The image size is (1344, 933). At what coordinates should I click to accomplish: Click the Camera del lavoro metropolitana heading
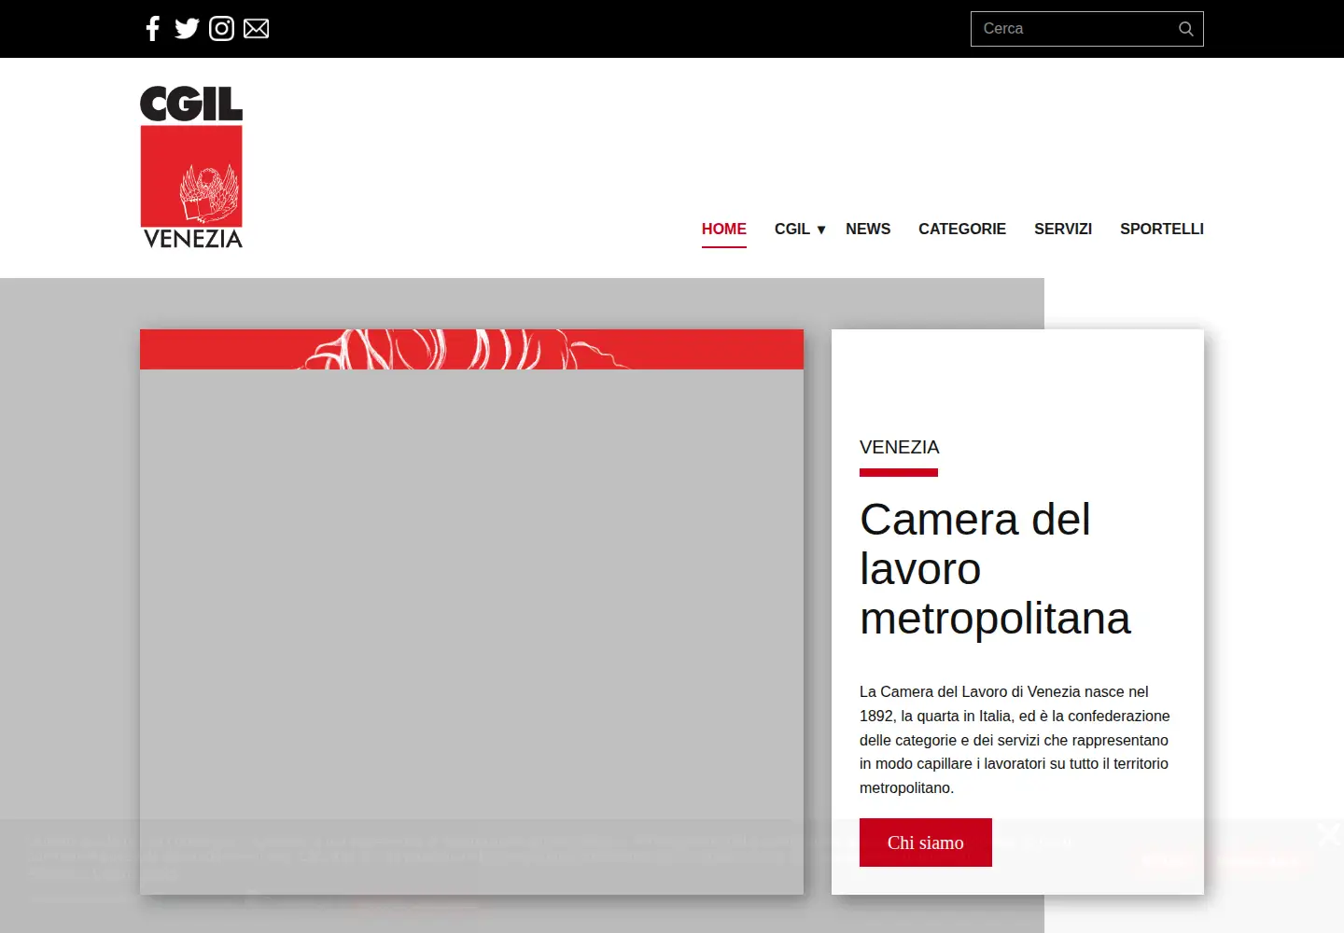(x=995, y=569)
